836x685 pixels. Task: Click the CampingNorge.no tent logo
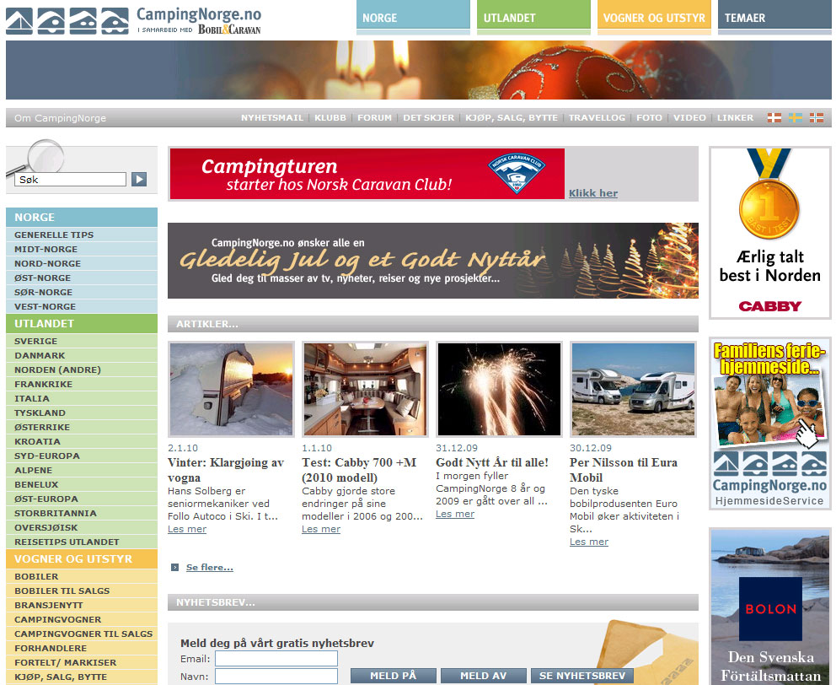67,21
